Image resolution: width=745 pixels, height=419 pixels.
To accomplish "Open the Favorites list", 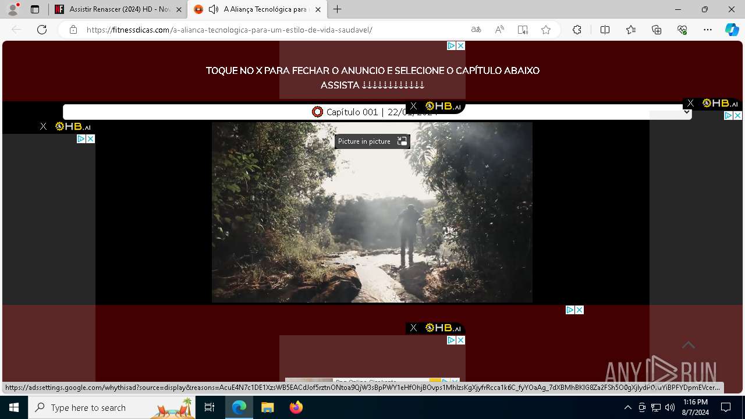I will (x=631, y=30).
